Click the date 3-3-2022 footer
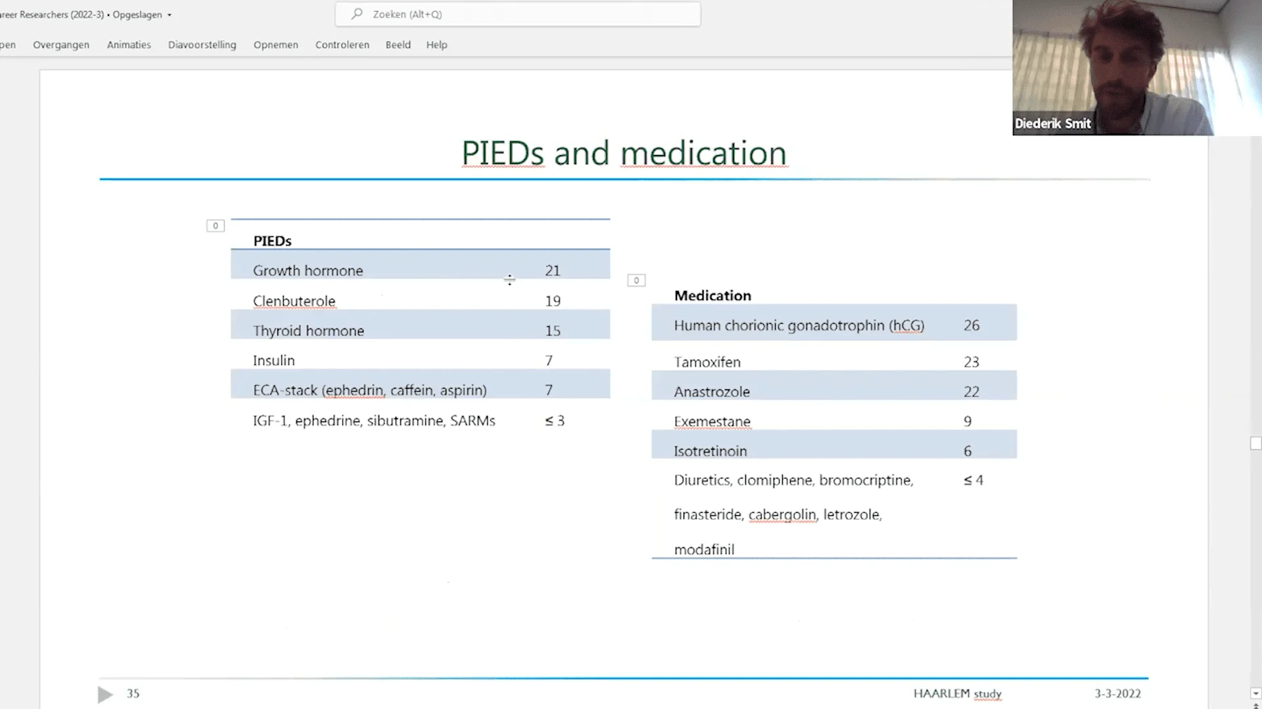This screenshot has height=709, width=1262. pos(1117,693)
